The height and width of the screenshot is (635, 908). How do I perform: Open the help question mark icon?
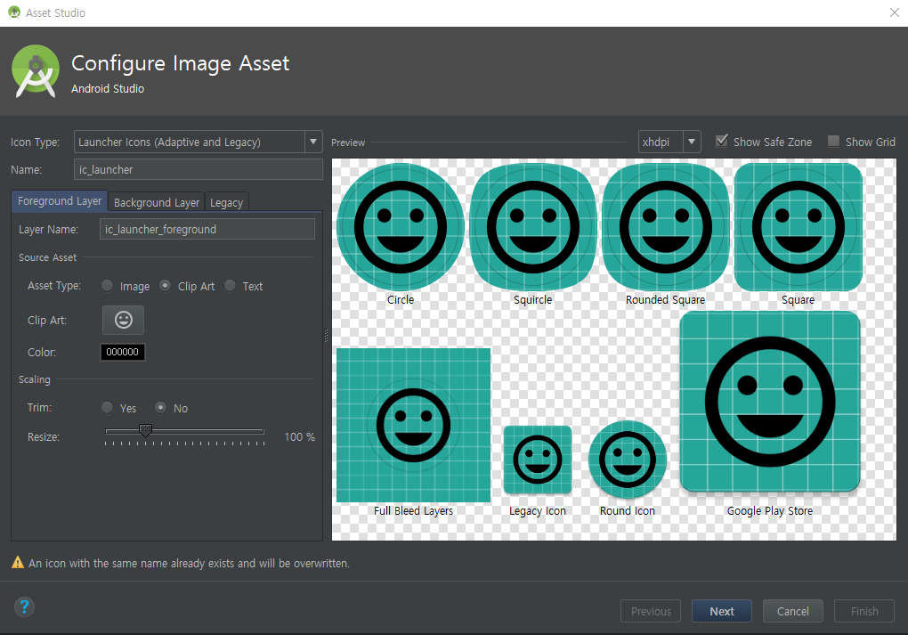[x=24, y=607]
